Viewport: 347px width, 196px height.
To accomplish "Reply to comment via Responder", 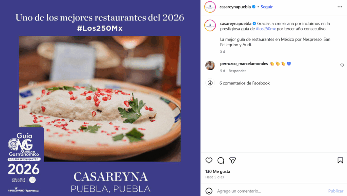I will tap(237, 71).
